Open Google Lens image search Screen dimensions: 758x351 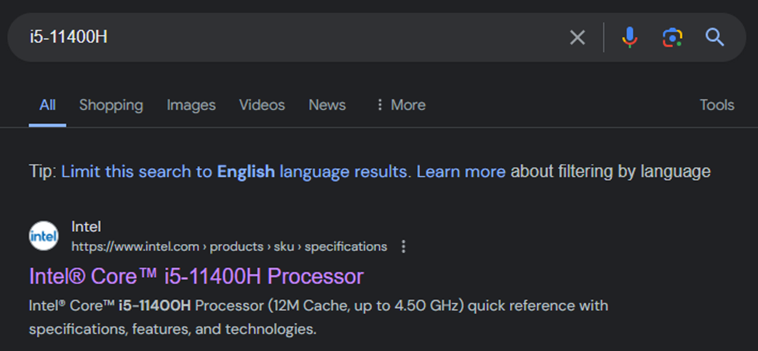click(672, 38)
